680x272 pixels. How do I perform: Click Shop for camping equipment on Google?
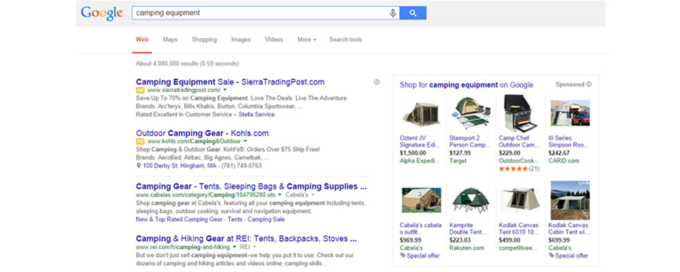(x=466, y=85)
